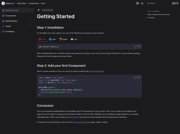
Task: Click the Getting Started sidebar icon
Action: point(3,10)
